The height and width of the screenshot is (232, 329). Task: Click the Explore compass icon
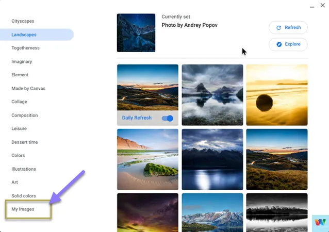pyautogui.click(x=279, y=44)
